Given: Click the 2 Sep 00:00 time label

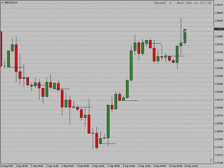Looking at the screenshot, I should [x=37, y=166].
